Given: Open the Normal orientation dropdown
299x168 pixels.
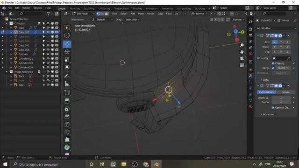Looking at the screenshot, I should [199, 14].
